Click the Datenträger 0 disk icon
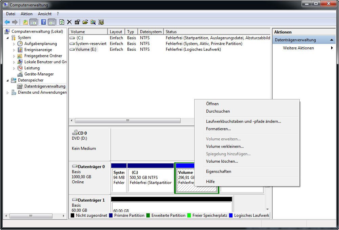339x230 pixels. point(75,166)
